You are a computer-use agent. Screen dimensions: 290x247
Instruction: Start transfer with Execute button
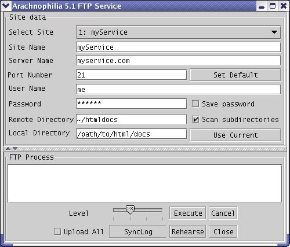click(188, 213)
